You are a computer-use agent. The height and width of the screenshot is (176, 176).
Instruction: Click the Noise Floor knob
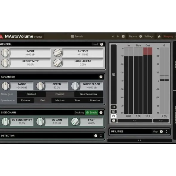coord(75,86)
